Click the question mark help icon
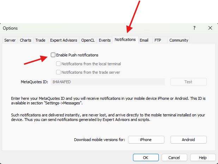This screenshot has width=218, height=164. [x=194, y=28]
